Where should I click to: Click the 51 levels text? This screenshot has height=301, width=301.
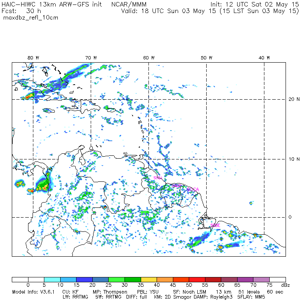249,292
